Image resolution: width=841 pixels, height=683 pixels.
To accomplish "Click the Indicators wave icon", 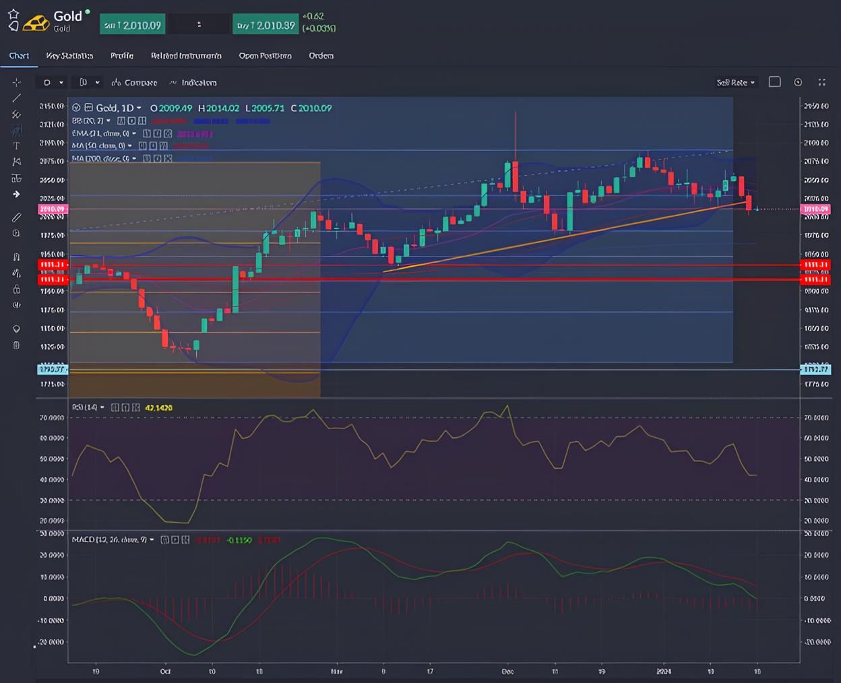I will point(173,82).
